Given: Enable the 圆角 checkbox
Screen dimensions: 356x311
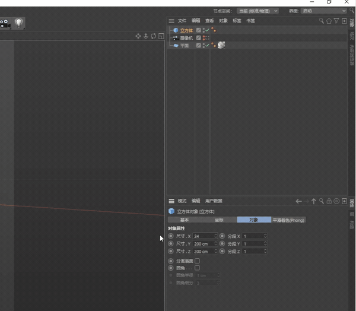Looking at the screenshot, I should (198, 268).
